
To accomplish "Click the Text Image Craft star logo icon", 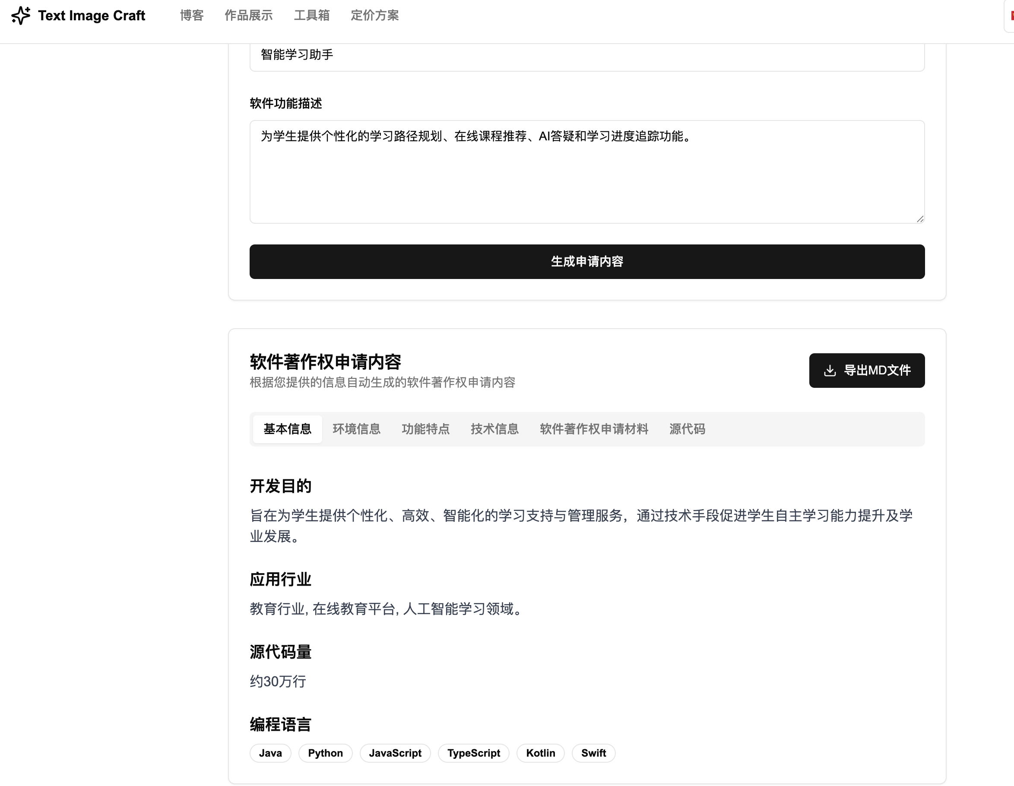I will click(x=21, y=15).
